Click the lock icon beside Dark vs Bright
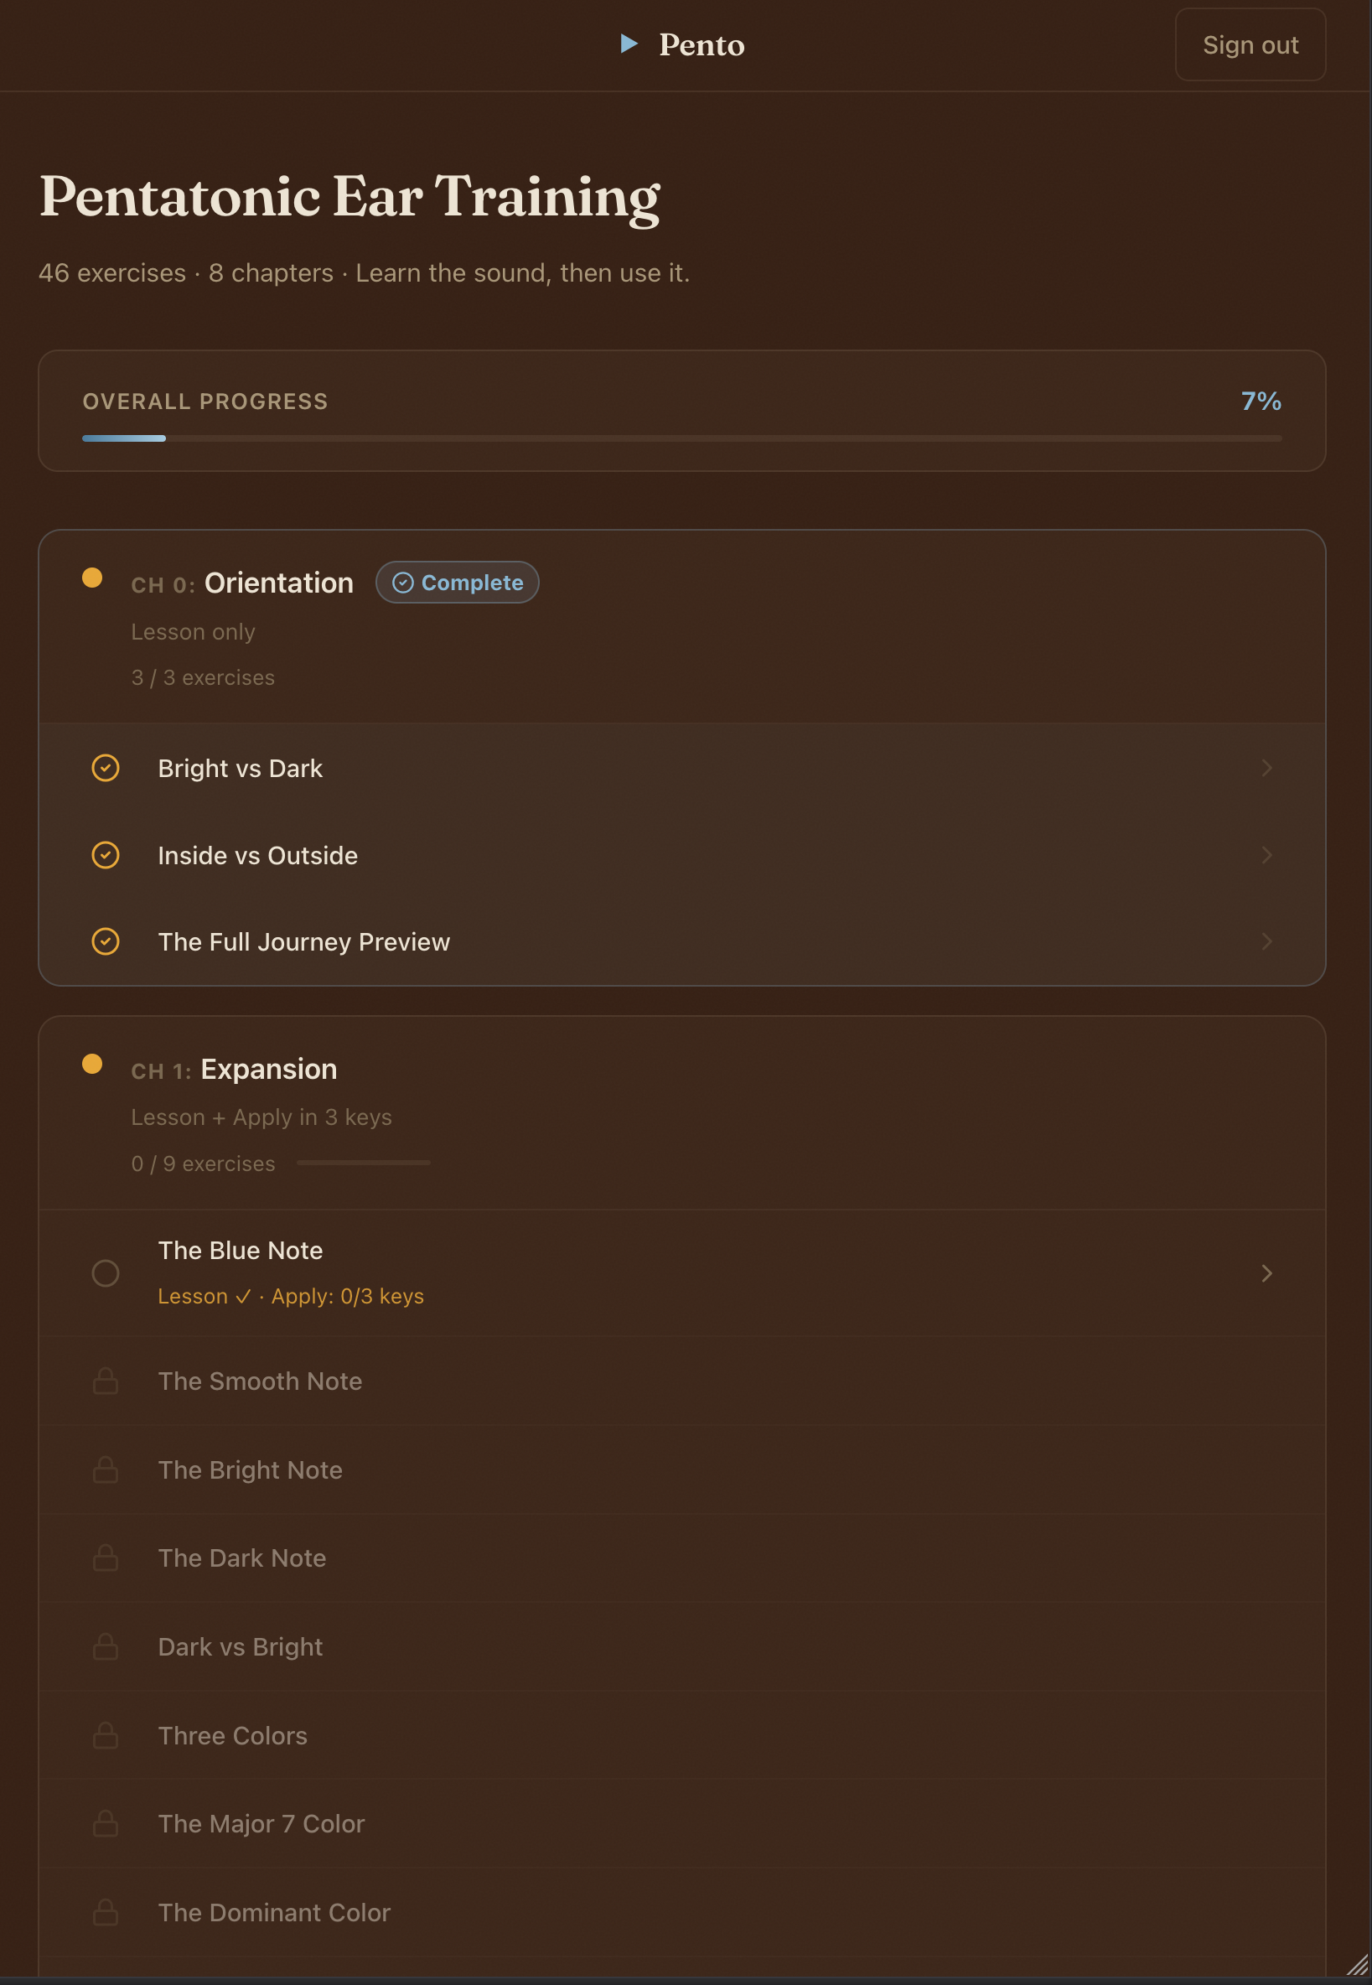 [106, 1646]
